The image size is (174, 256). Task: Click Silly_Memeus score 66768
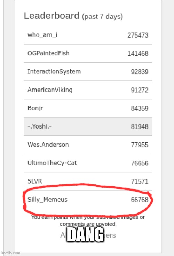point(140,200)
